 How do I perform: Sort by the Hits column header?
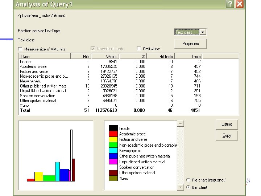(x=81, y=56)
